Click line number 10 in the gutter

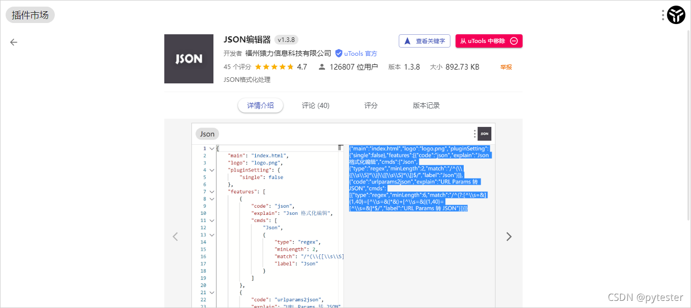203,213
